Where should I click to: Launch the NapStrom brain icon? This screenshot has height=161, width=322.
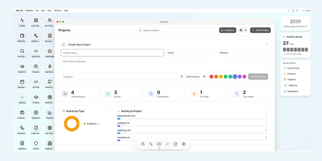(x=36, y=113)
